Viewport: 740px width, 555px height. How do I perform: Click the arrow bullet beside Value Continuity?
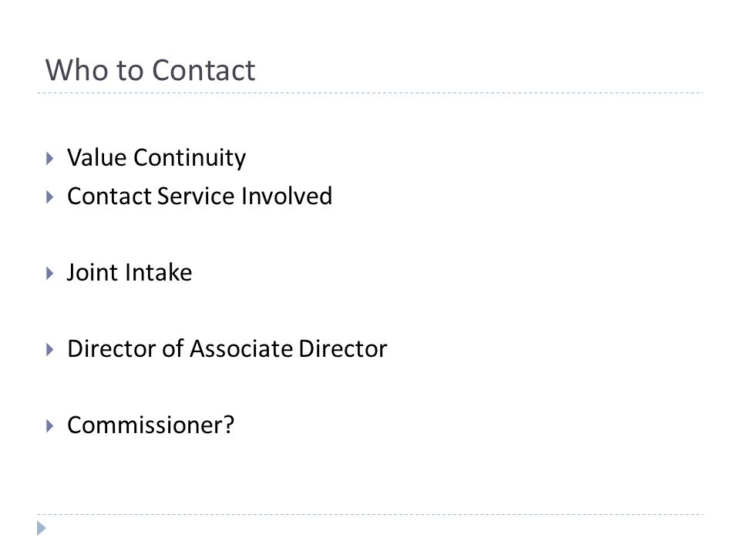[x=50, y=158]
